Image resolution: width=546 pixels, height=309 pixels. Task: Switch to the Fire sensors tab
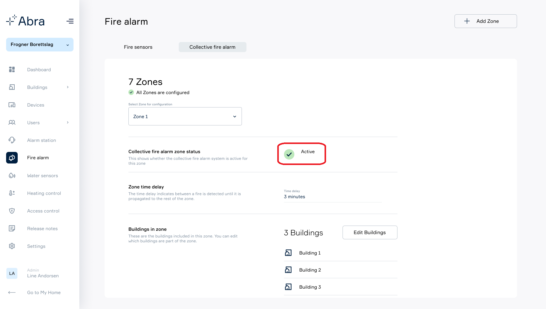point(138,47)
